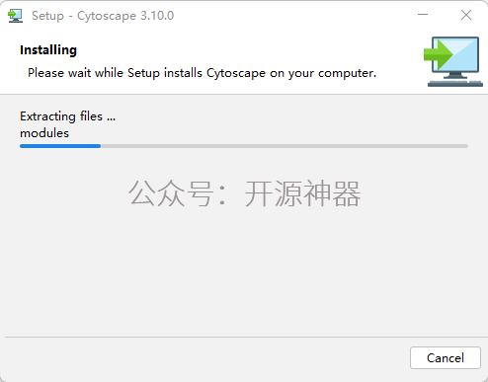This screenshot has width=488, height=382.
Task: Click the "Please wait while Setup installs" message
Action: tap(115, 73)
